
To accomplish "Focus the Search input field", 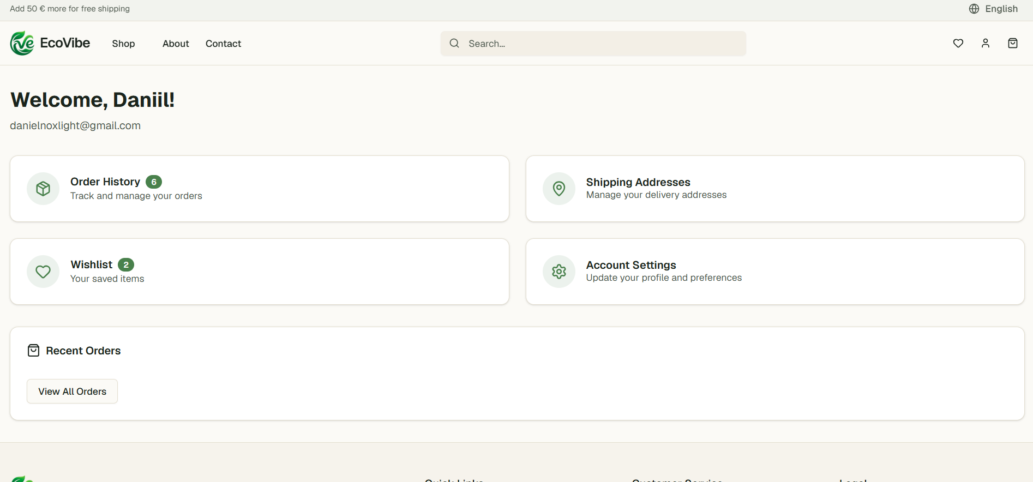I will 593,44.
